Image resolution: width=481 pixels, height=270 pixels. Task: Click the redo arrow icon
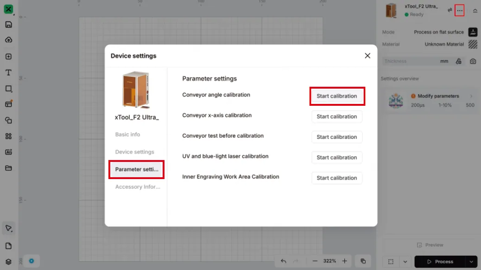(x=296, y=261)
